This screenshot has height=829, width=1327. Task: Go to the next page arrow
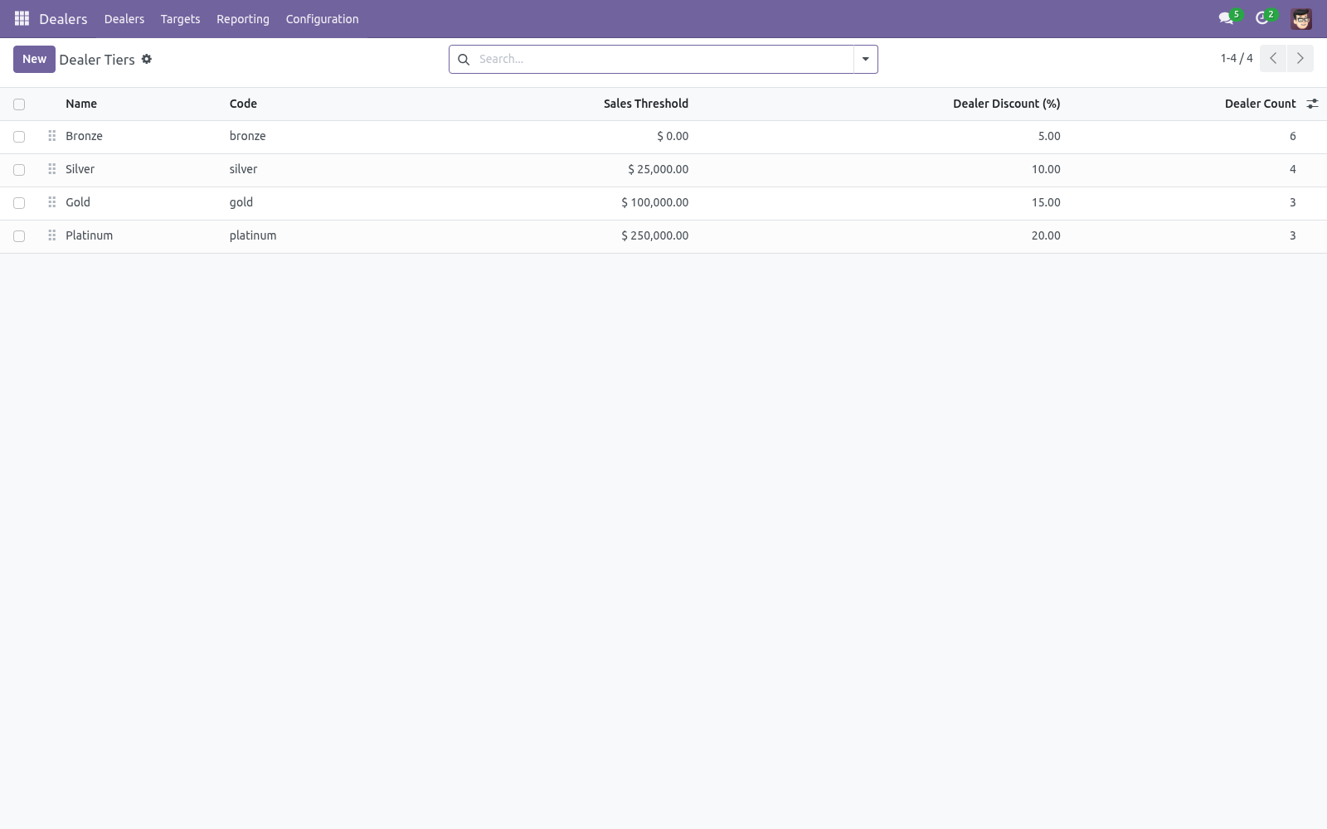tap(1300, 58)
